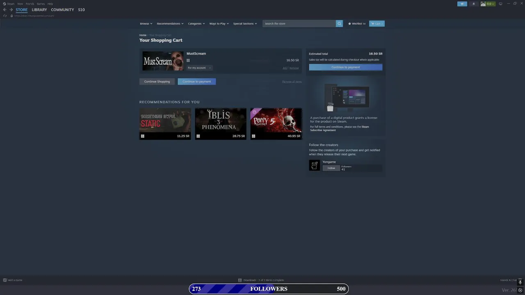525x295 pixels.
Task: Open the Steam Subscriber Agreement link
Action: [339, 128]
